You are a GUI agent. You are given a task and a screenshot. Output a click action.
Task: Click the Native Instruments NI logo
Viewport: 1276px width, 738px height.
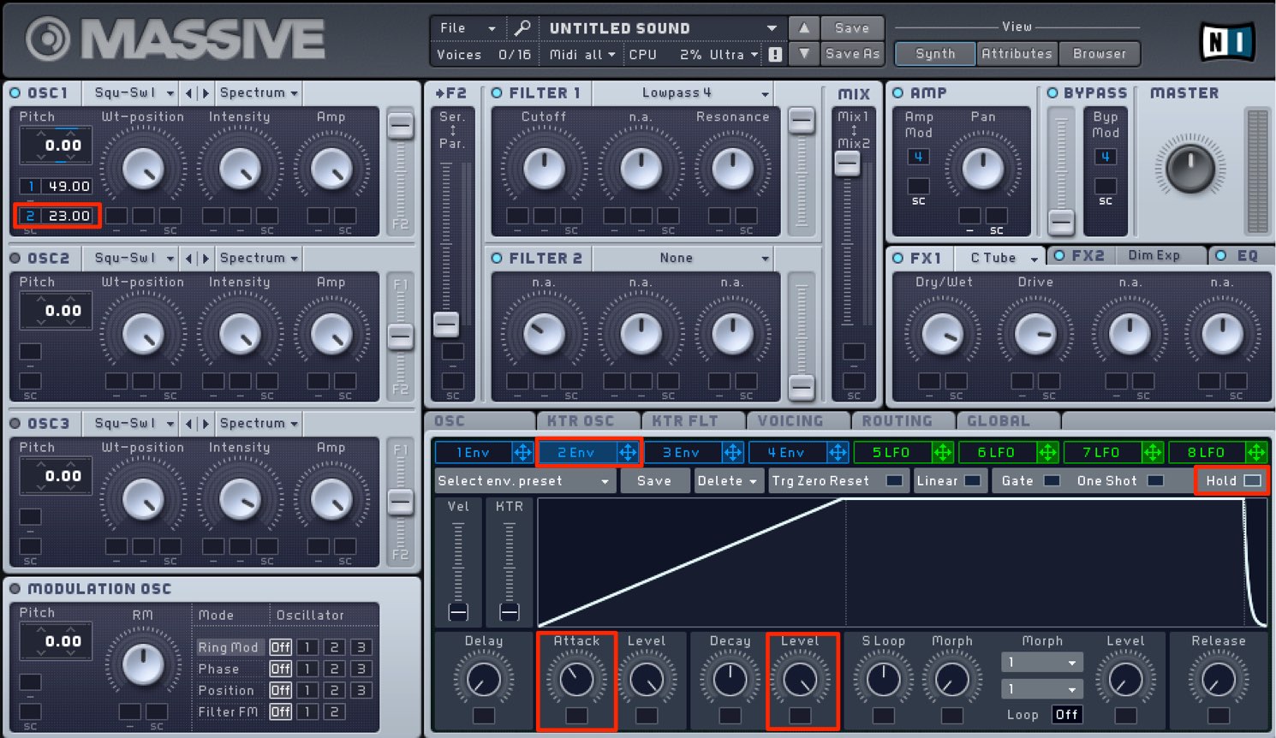[x=1227, y=41]
